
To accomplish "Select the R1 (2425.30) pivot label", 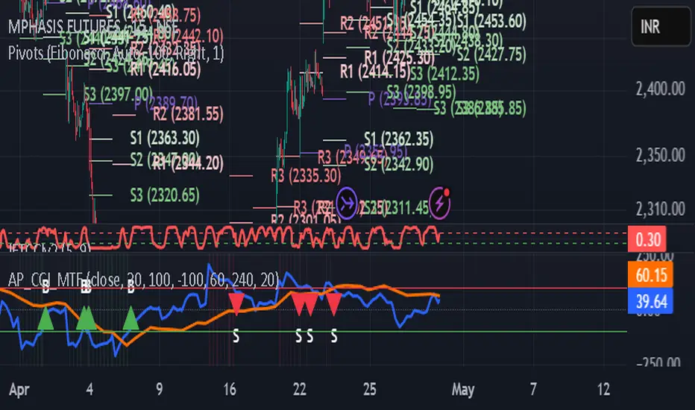I will point(400,57).
